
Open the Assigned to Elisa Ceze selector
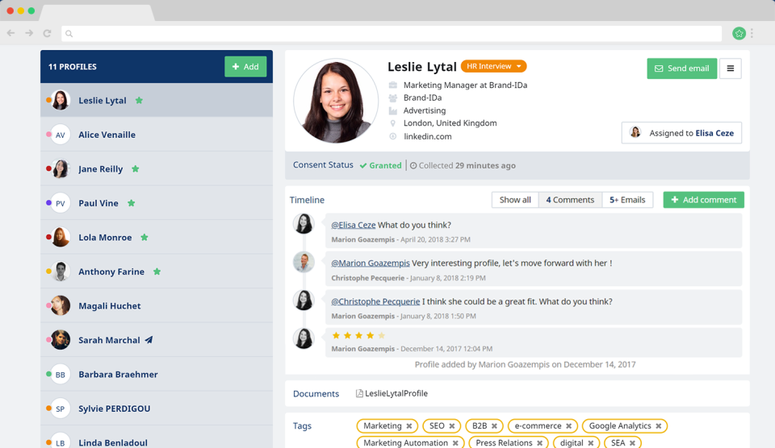[681, 133]
